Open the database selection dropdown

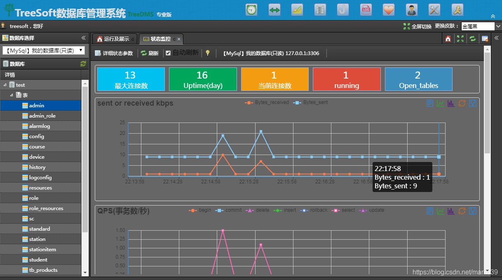44,51
